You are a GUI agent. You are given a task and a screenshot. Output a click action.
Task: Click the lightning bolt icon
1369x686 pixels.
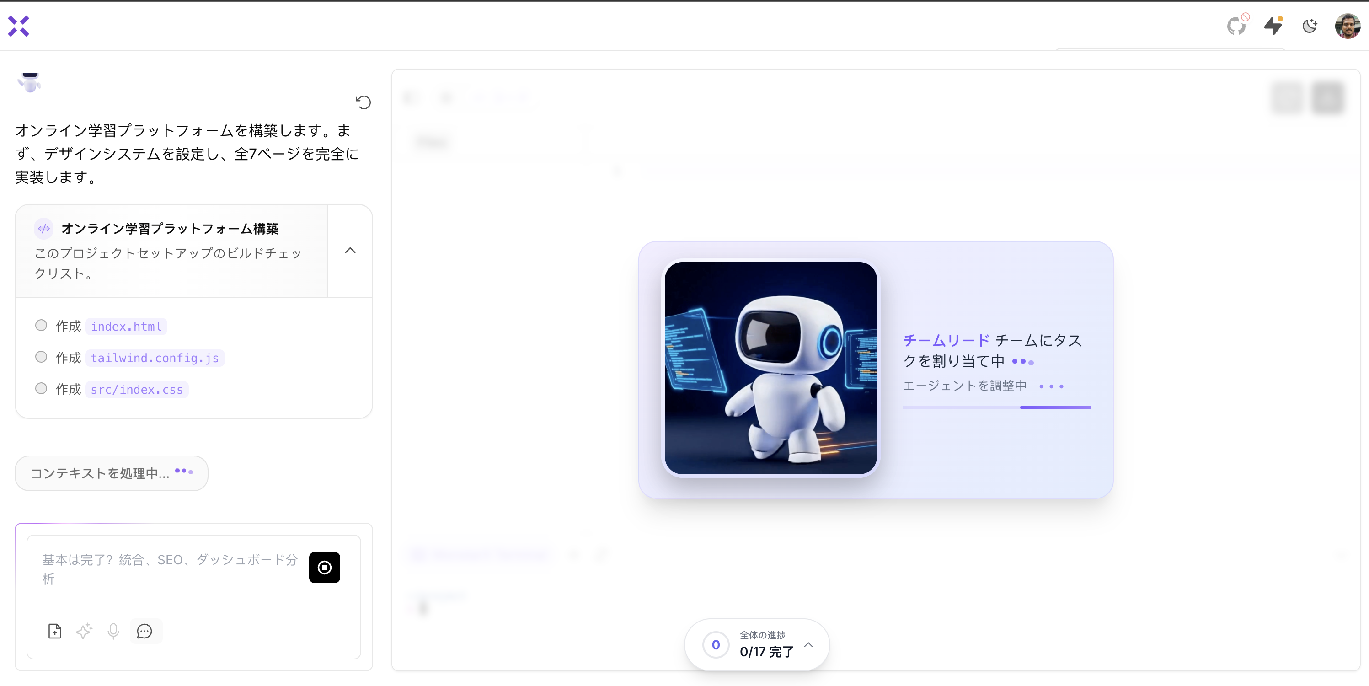click(1273, 26)
